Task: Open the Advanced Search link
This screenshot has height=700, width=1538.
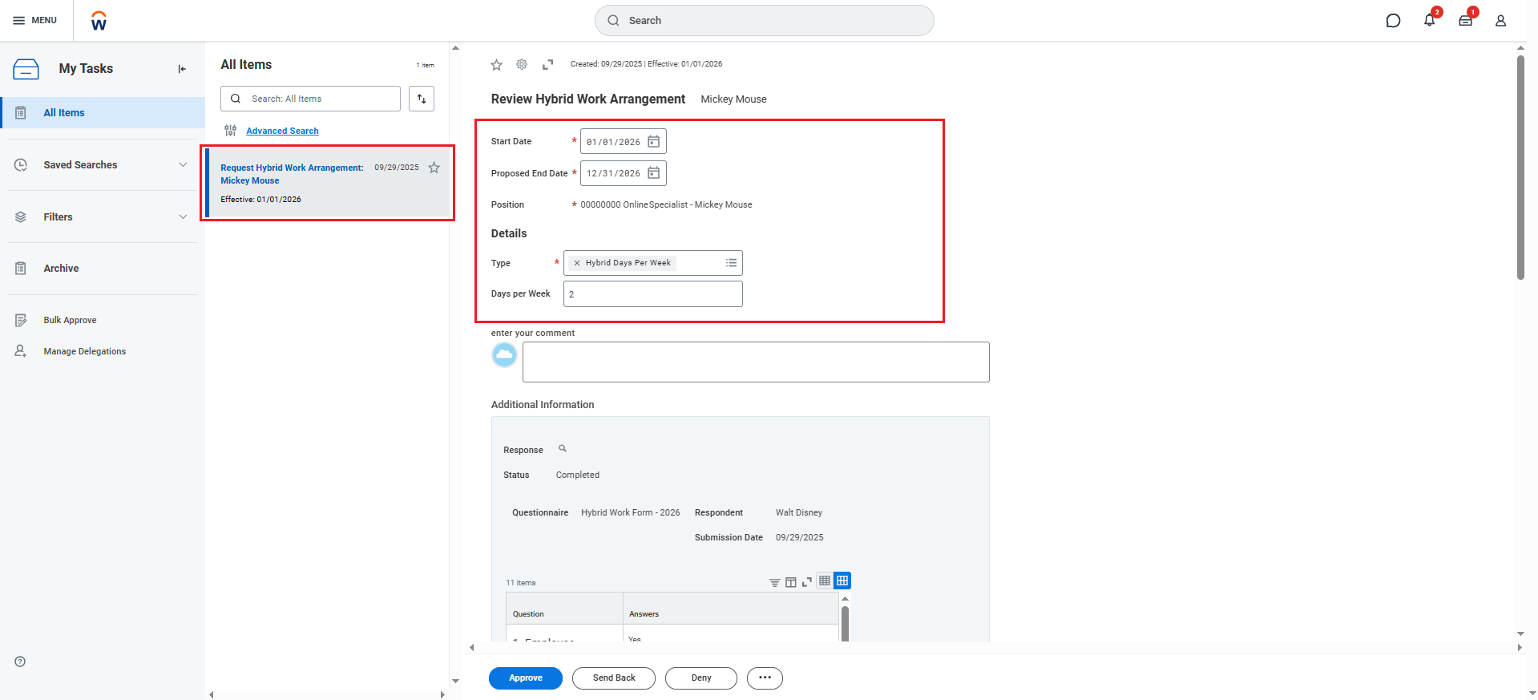Action: point(282,131)
